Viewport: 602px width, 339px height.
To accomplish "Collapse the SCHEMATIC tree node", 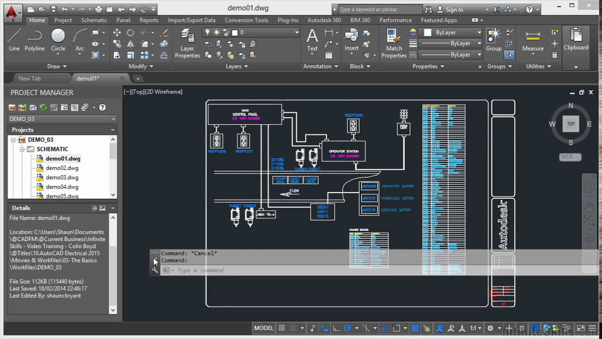I will (x=23, y=149).
